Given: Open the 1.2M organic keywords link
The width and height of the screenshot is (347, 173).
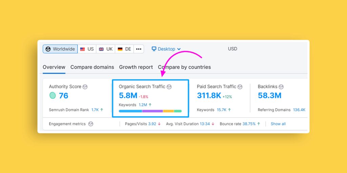Looking at the screenshot, I should [x=143, y=105].
